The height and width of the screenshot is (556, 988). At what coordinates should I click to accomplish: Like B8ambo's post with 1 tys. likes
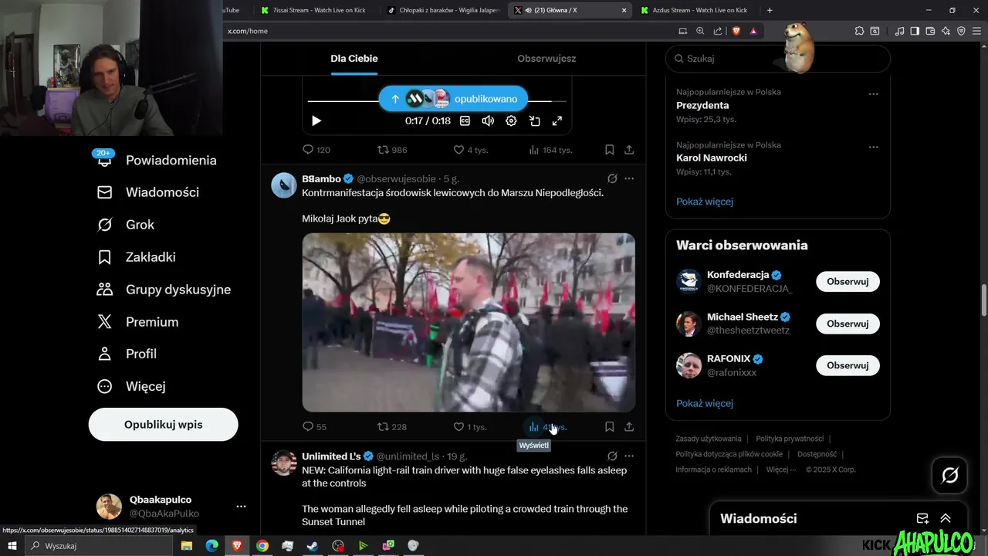pos(470,426)
